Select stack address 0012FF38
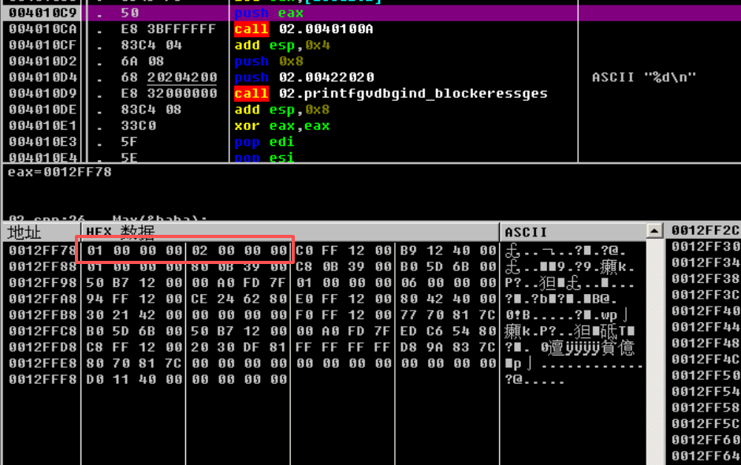This screenshot has height=465, width=741. click(705, 278)
